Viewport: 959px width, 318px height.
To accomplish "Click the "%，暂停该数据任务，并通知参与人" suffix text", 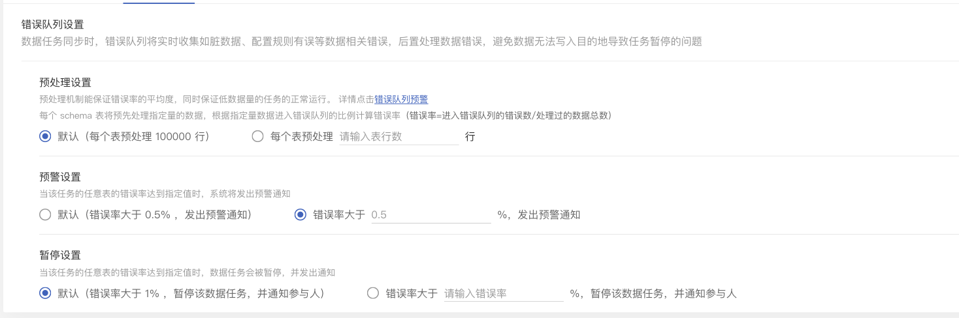I will click(x=653, y=293).
